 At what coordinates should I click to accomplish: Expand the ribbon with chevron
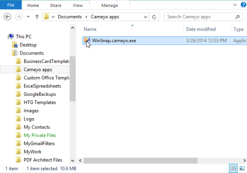click(x=235, y=5)
